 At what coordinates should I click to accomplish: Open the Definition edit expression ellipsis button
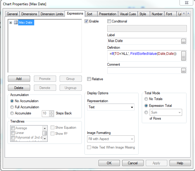click(183, 56)
